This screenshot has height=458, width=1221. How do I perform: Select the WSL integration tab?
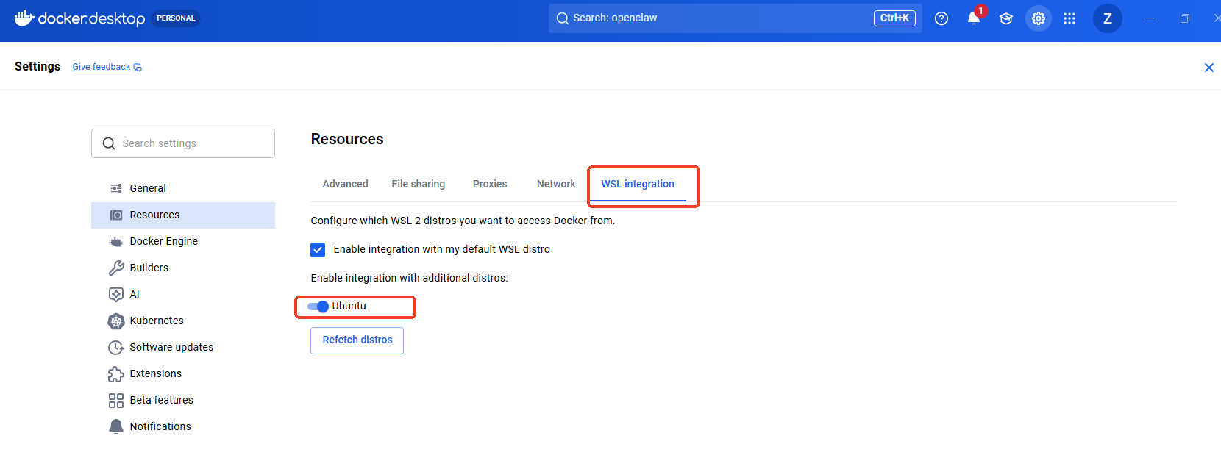click(x=638, y=184)
